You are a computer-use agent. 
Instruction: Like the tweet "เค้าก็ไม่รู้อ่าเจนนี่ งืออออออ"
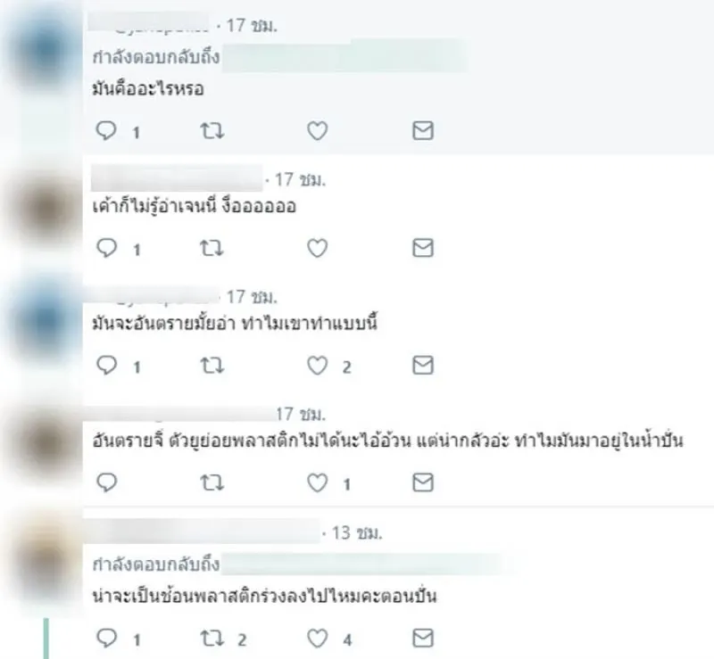pos(318,249)
